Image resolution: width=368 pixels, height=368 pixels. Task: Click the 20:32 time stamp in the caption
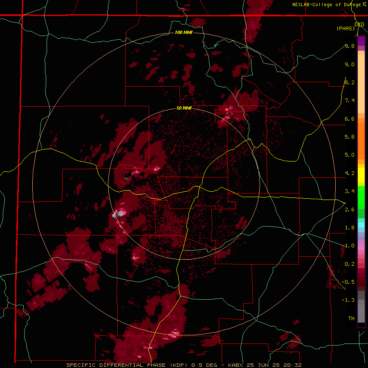[x=292, y=365]
